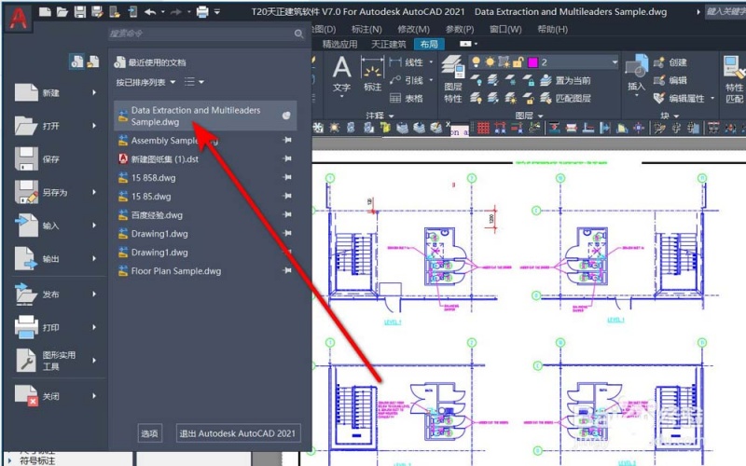Click the Table (表格) icon
Screen dimensions: 746x466
[395, 98]
